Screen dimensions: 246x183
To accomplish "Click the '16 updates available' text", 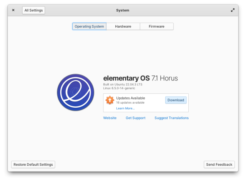I will [x=130, y=103].
